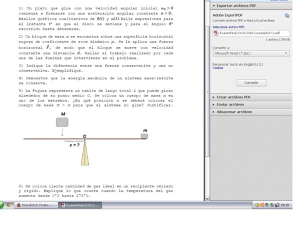Switch to FisGral2019 Finales Firefox taskbar window
Image resolution: width=300 pixels, height=225 pixels.
[x=36, y=205]
